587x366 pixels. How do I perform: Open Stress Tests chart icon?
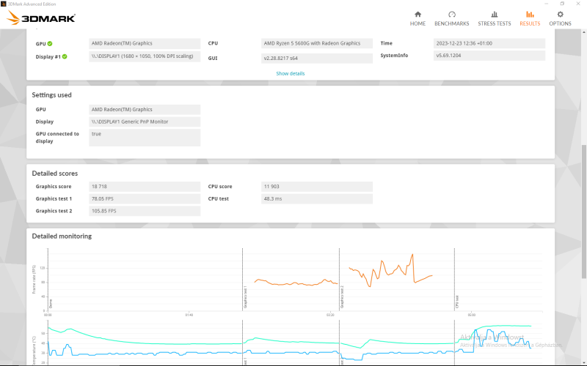pyautogui.click(x=494, y=14)
